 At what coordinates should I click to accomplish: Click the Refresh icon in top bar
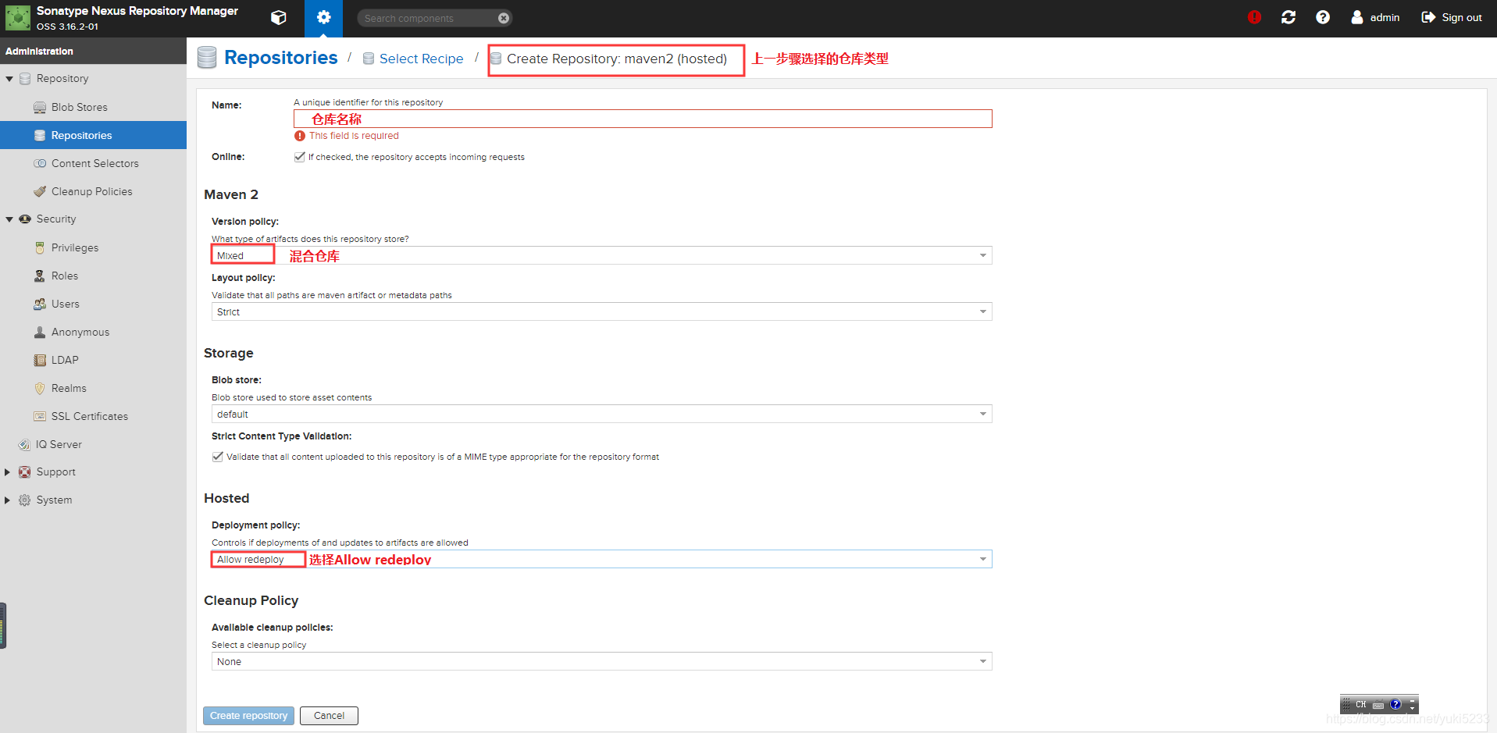click(x=1288, y=17)
